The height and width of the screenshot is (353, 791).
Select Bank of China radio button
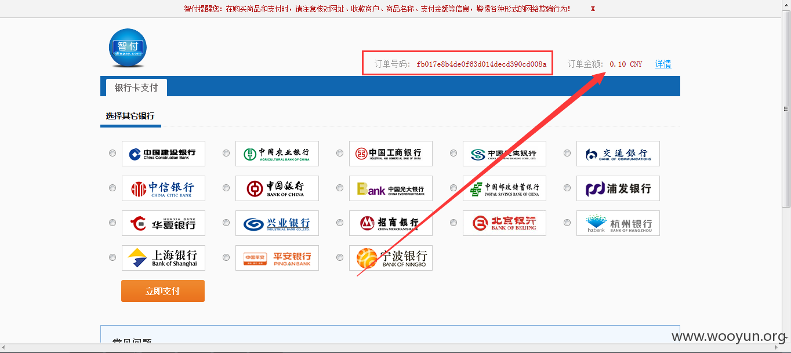tap(226, 188)
